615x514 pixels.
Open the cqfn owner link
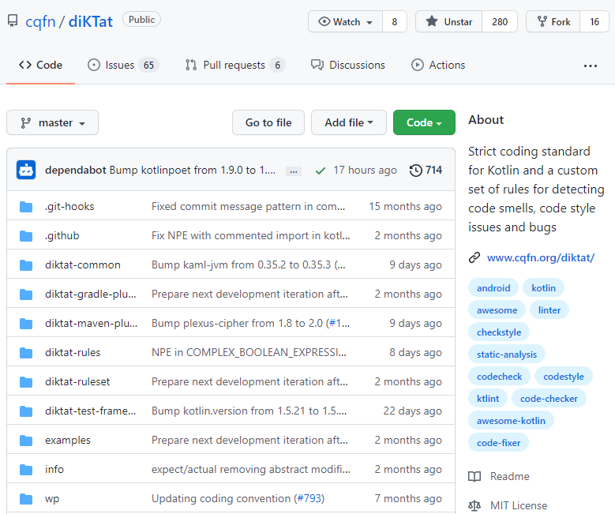pyautogui.click(x=40, y=21)
